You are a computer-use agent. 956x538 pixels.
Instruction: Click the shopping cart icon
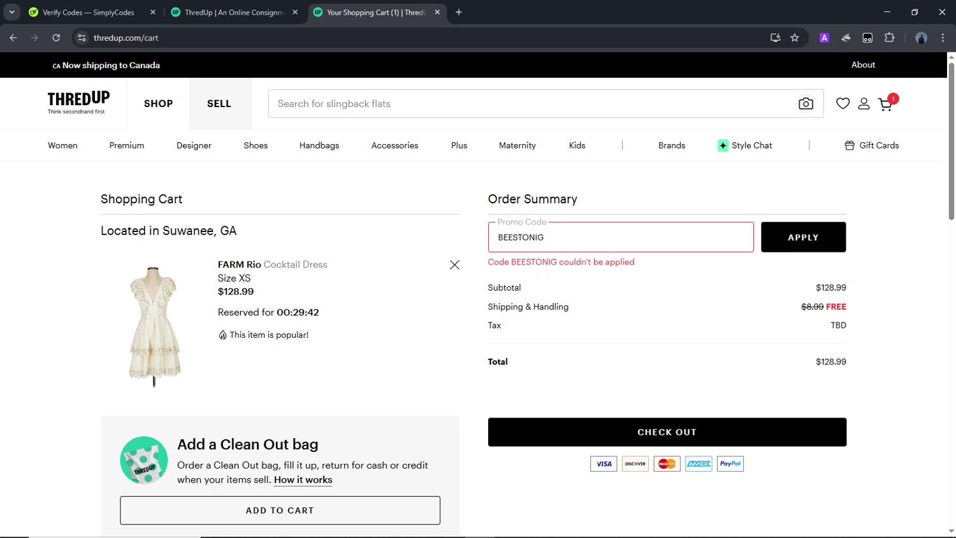pos(885,104)
